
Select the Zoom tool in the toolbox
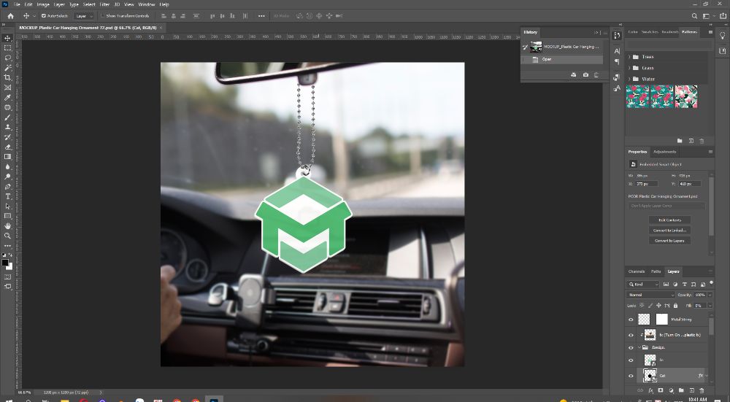pos(7,236)
